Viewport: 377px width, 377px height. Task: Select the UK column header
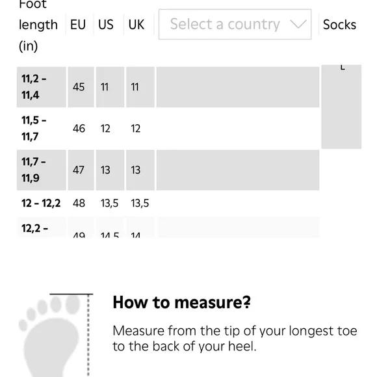click(136, 25)
